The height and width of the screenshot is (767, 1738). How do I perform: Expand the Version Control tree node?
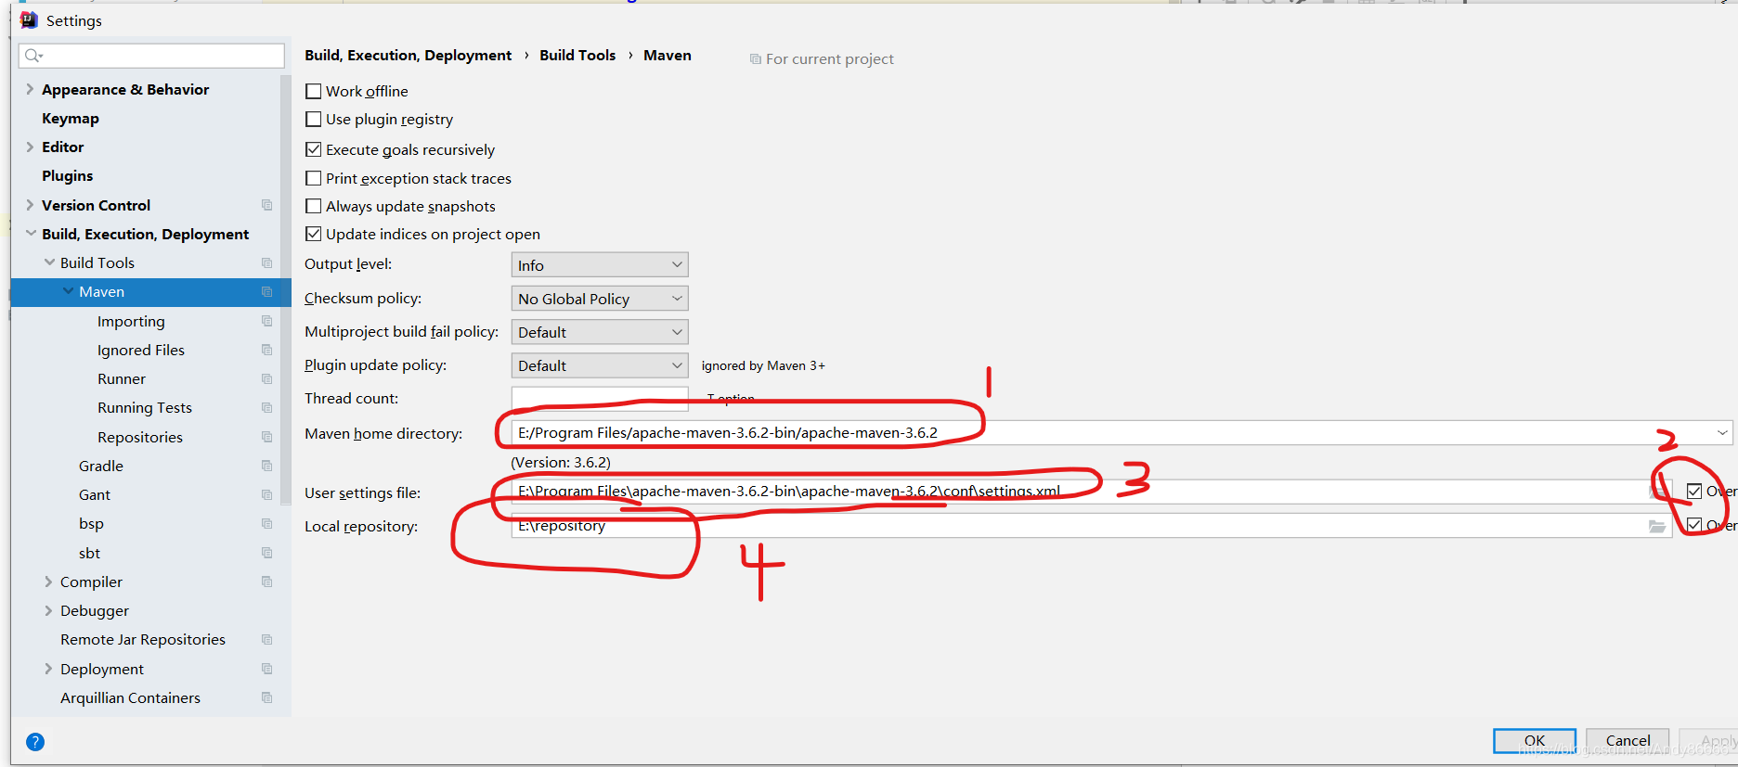pyautogui.click(x=30, y=205)
